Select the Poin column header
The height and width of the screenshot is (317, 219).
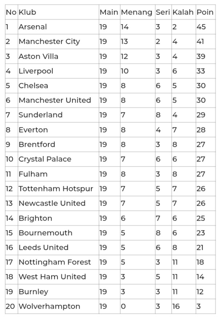pyautogui.click(x=205, y=12)
